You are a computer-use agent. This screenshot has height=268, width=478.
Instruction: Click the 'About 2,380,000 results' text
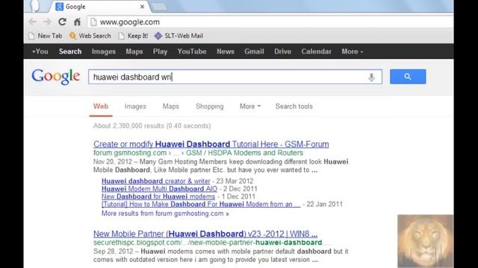(x=152, y=126)
